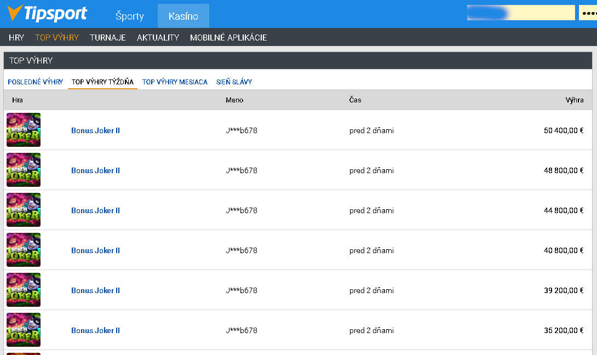The image size is (597, 355).
Task: Click Bonus Joker thumbnail in 48 800,00 € row
Action: [x=24, y=170]
